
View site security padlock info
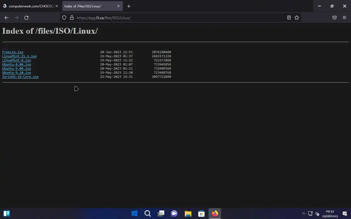pos(72,18)
